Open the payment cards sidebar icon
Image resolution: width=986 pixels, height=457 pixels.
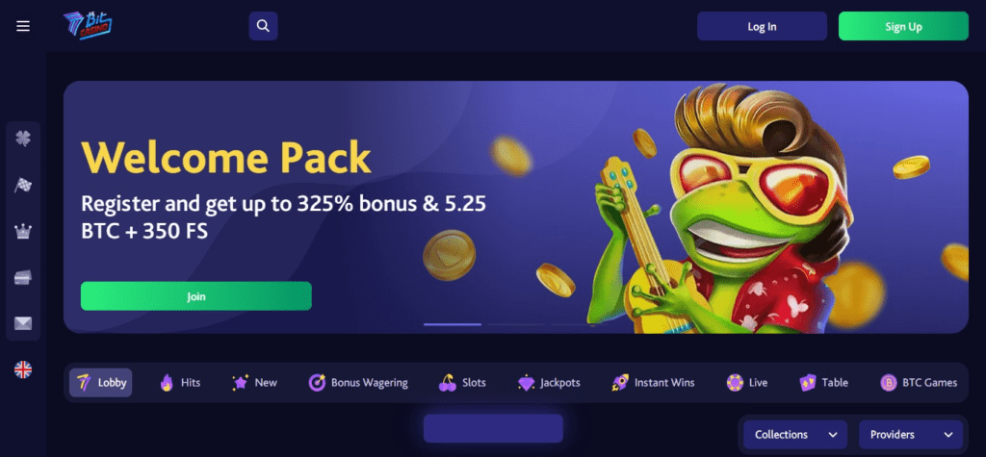coord(23,277)
